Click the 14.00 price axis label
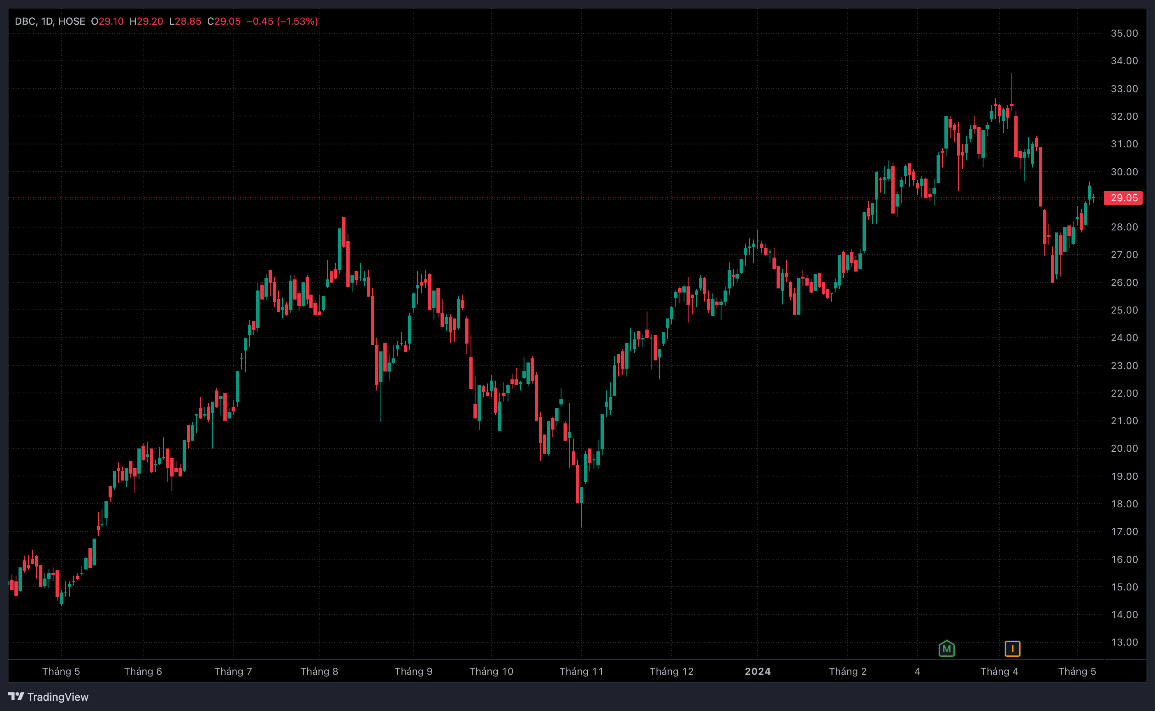This screenshot has width=1155, height=711. pyautogui.click(x=1124, y=614)
